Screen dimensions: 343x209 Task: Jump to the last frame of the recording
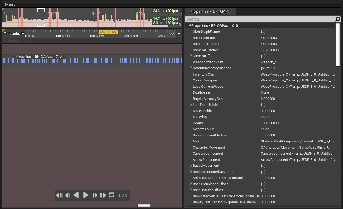coord(103,195)
